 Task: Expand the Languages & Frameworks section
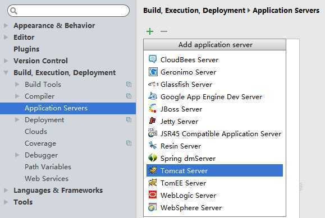click(6, 190)
